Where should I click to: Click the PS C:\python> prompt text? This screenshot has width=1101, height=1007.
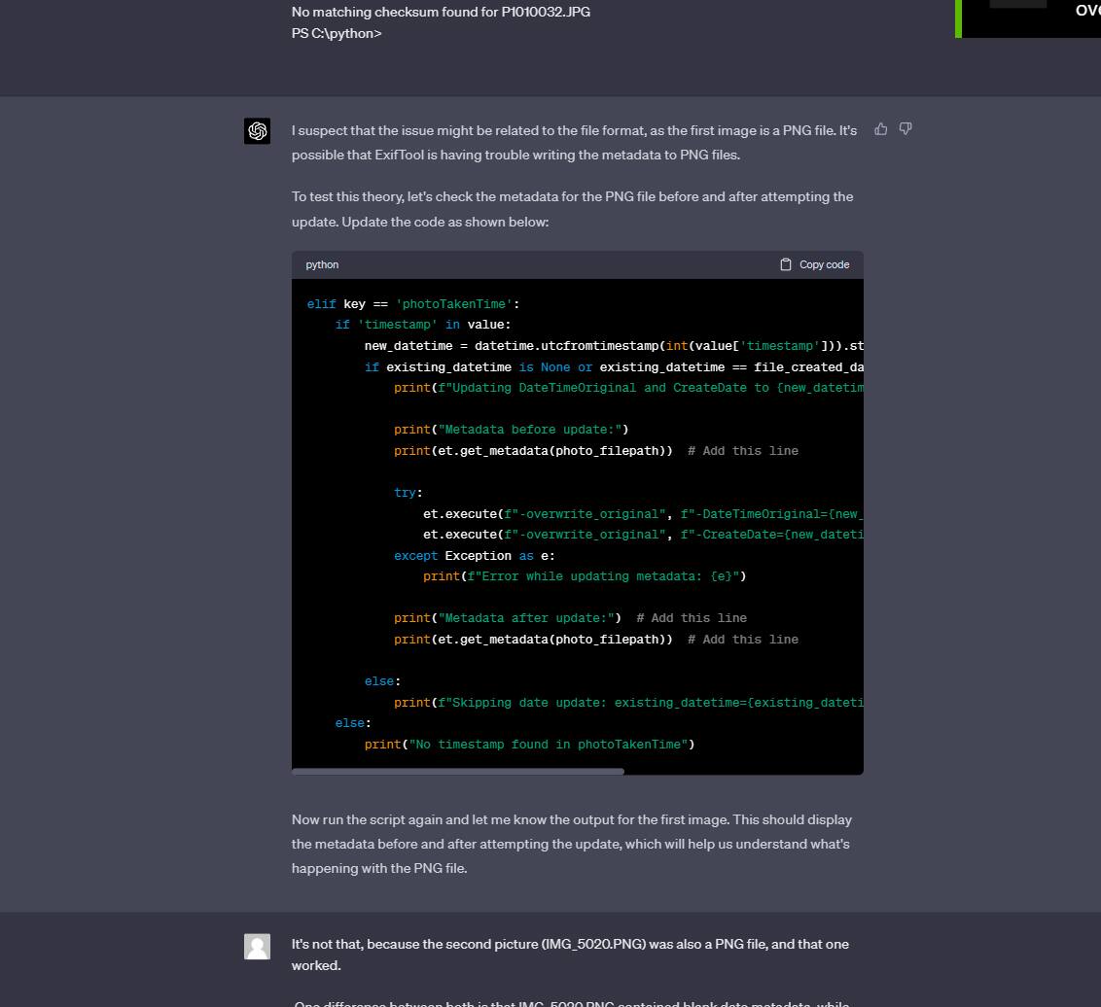pos(337,33)
